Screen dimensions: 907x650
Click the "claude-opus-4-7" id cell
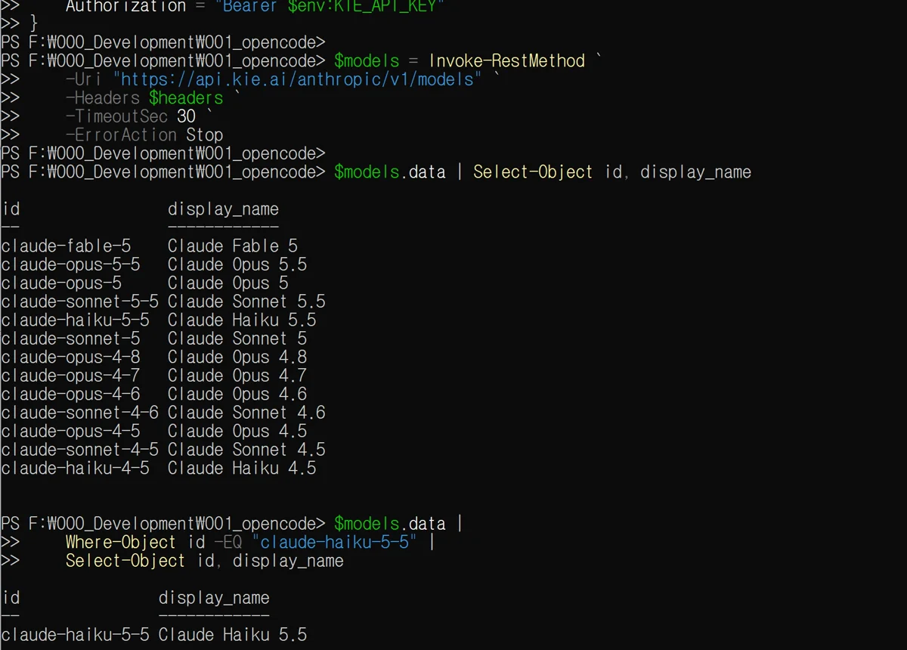[70, 376]
